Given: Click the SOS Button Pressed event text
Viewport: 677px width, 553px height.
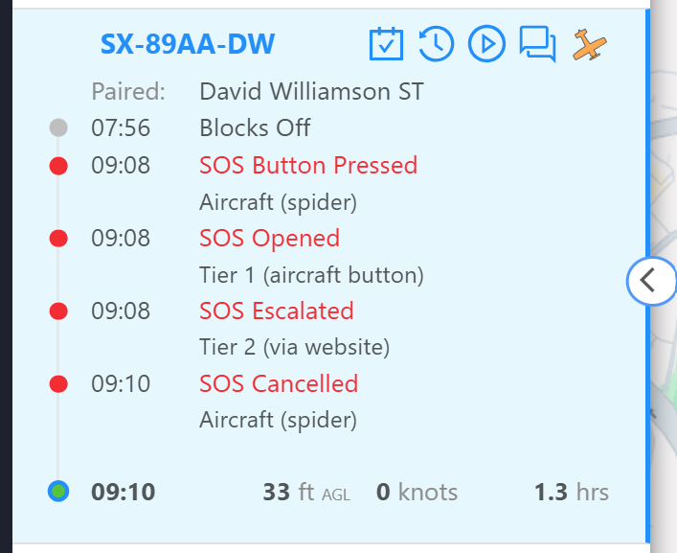Looking at the screenshot, I should pyautogui.click(x=308, y=166).
